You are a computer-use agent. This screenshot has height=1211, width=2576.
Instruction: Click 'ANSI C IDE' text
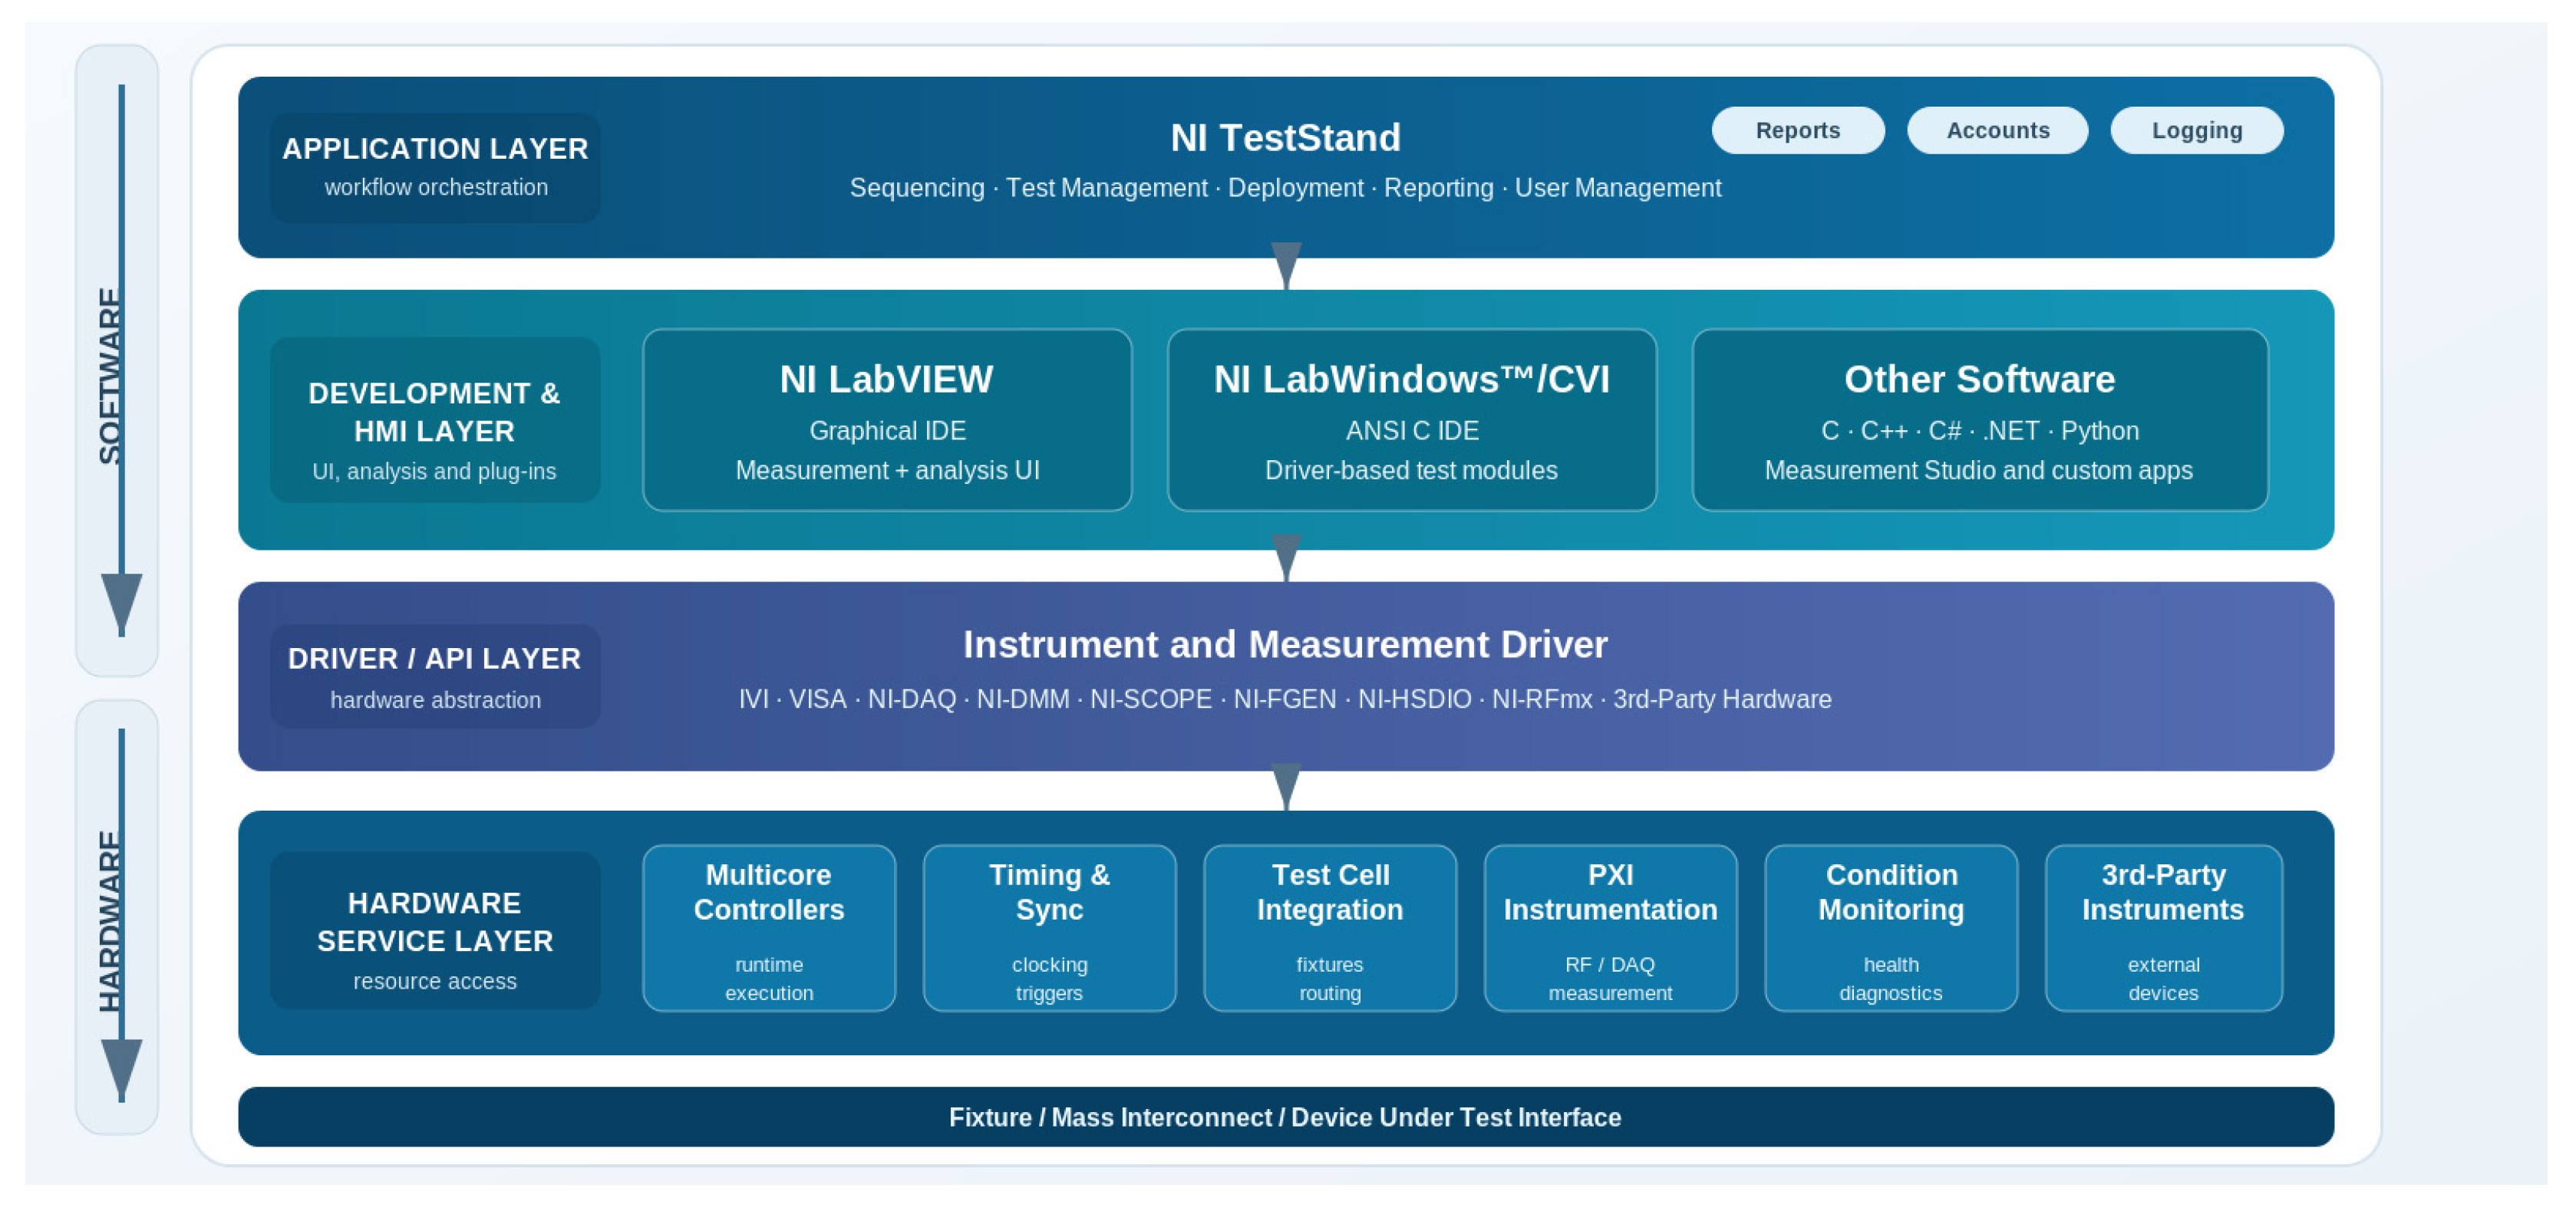(1411, 431)
